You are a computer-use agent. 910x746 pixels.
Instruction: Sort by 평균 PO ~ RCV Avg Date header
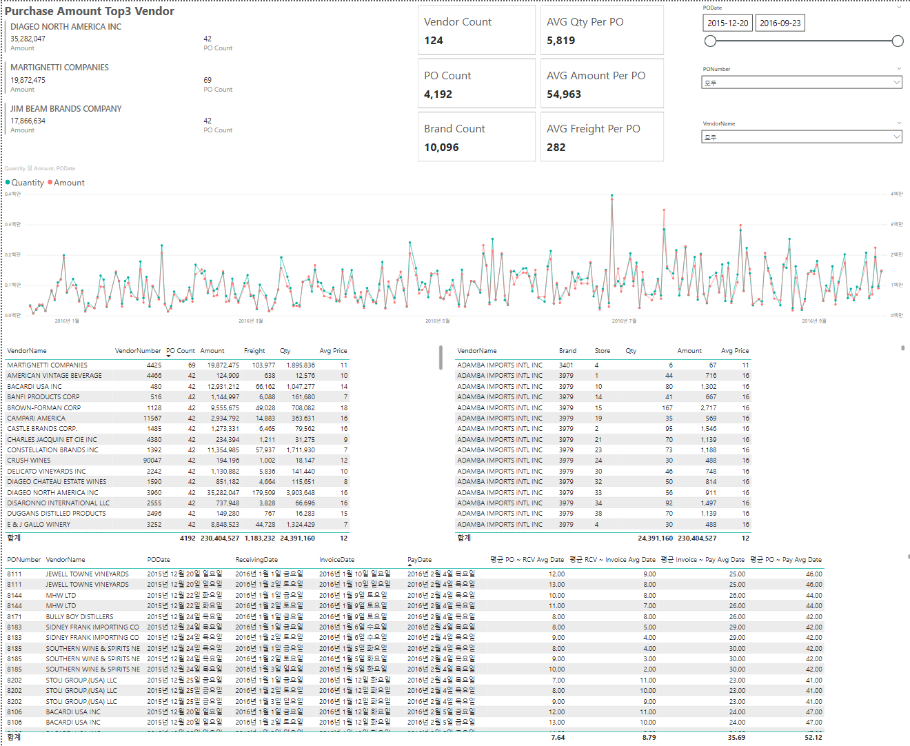pos(527,560)
